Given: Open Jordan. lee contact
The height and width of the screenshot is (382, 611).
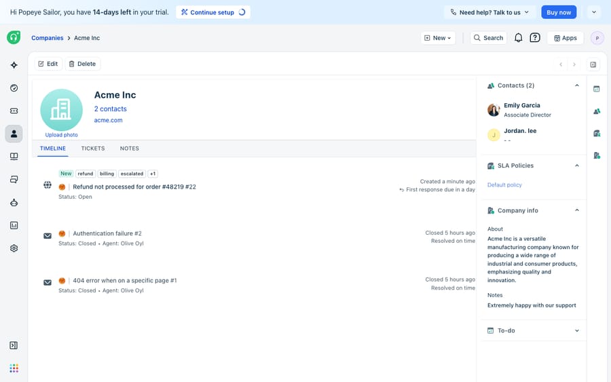Looking at the screenshot, I should click(520, 131).
